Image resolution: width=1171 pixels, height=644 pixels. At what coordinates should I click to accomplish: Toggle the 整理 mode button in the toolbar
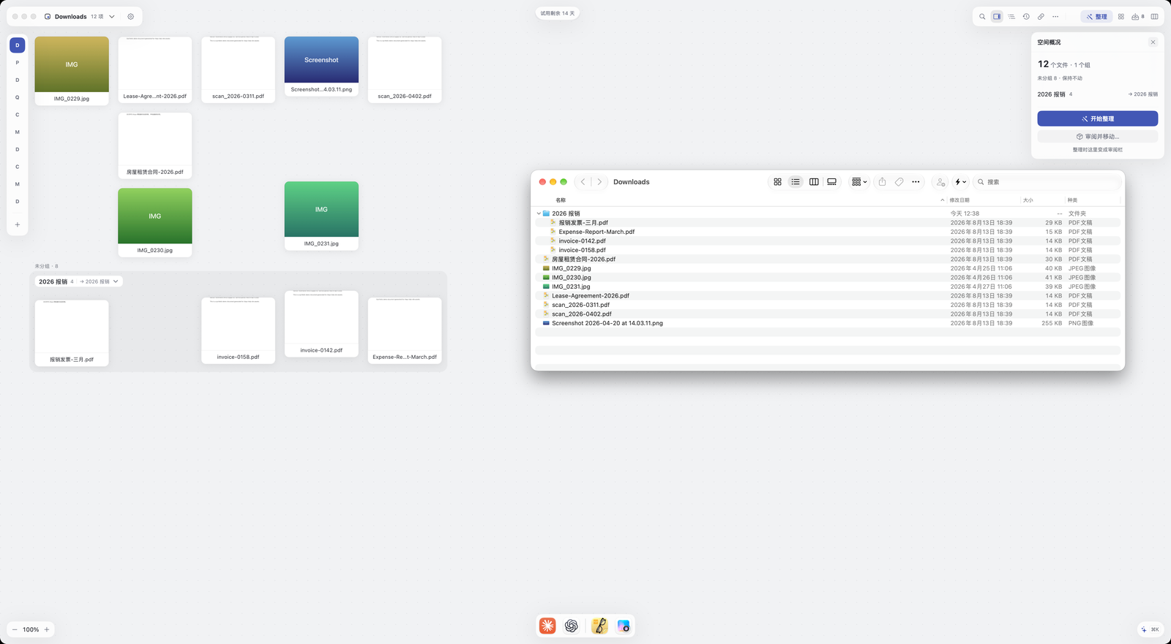(x=1096, y=17)
